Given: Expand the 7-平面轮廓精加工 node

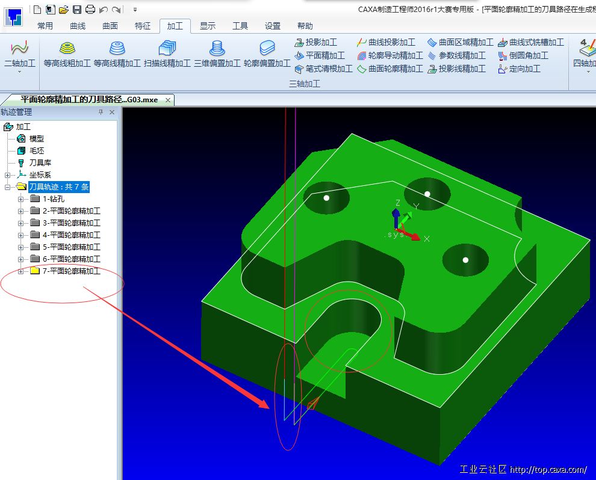Looking at the screenshot, I should 21,271.
